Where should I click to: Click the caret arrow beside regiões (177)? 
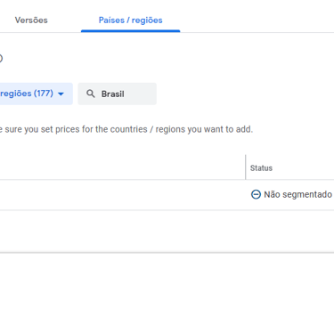click(61, 94)
